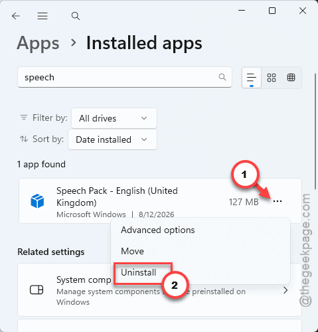The width and height of the screenshot is (318, 332).
Task: Click the magnifier icon in search box
Action: (x=222, y=77)
